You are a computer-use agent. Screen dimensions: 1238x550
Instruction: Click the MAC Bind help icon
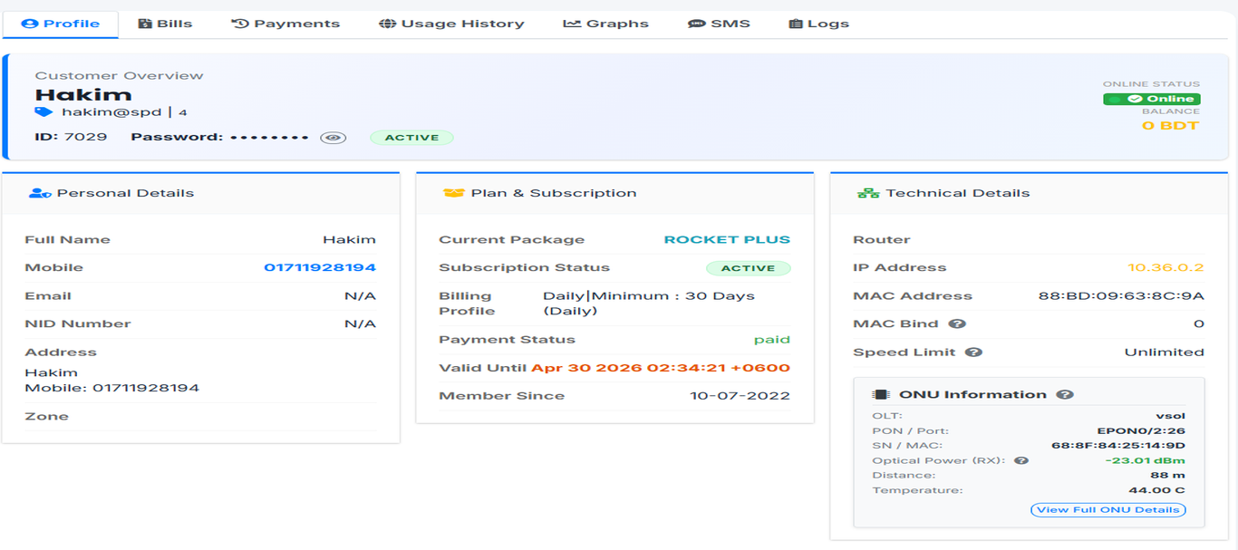[x=957, y=324]
